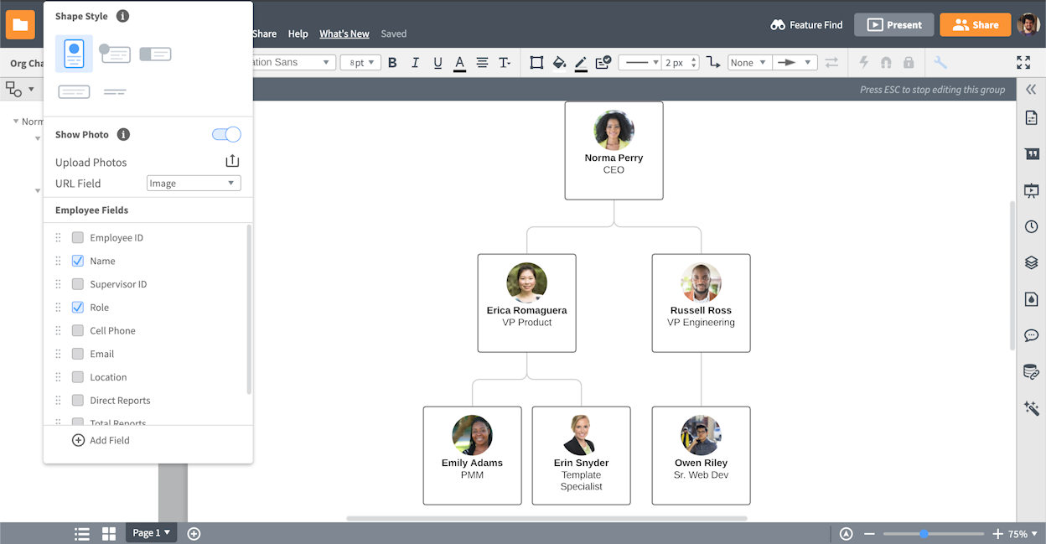Disable the Show Photo toggle

(x=226, y=134)
